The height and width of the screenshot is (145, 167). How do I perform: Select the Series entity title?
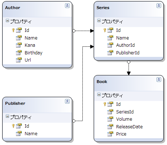103,8
